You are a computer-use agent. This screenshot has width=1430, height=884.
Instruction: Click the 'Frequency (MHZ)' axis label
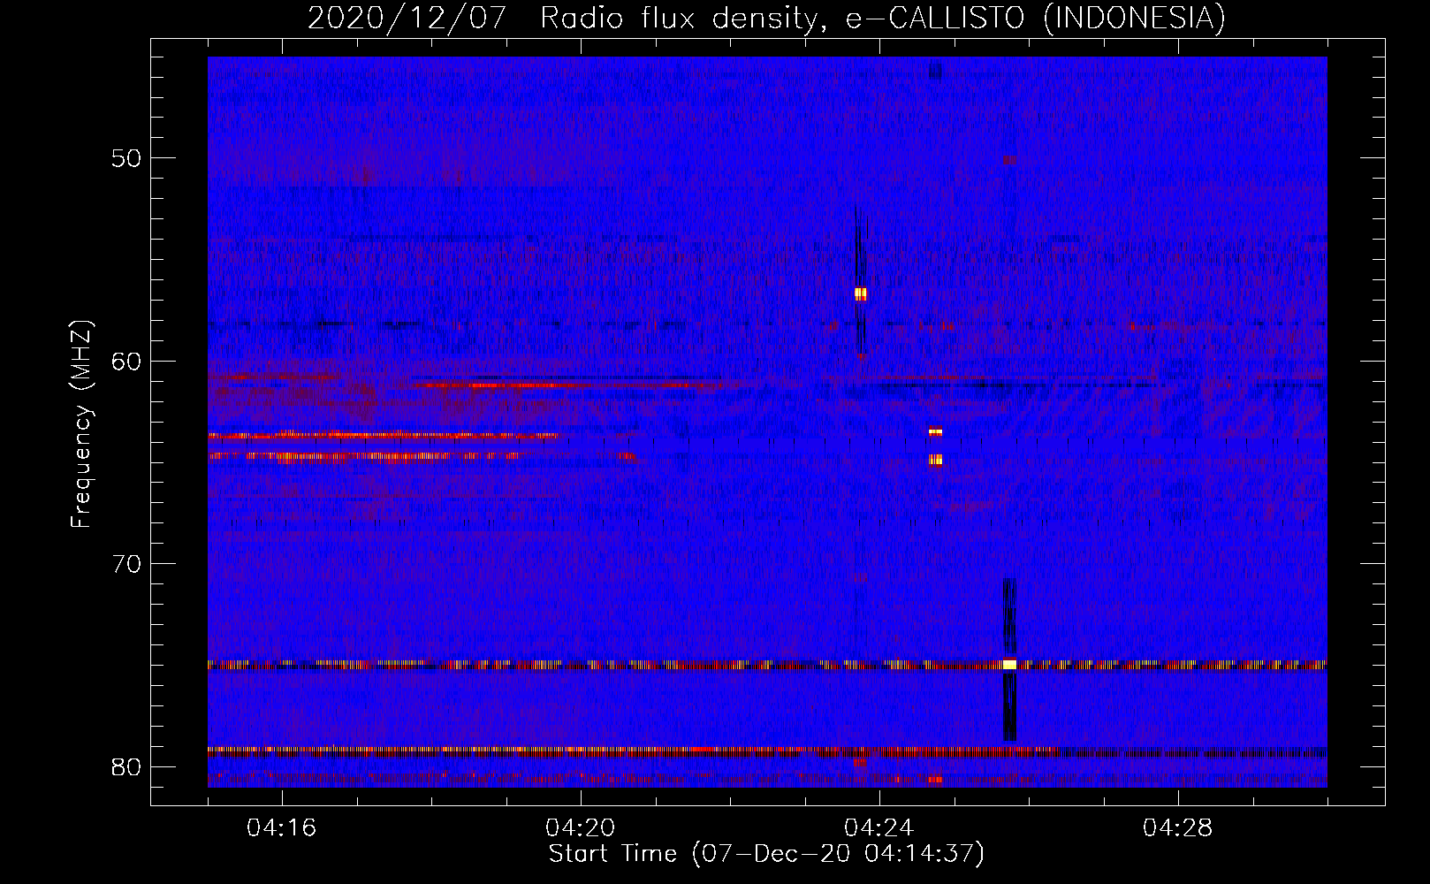pos(81,424)
